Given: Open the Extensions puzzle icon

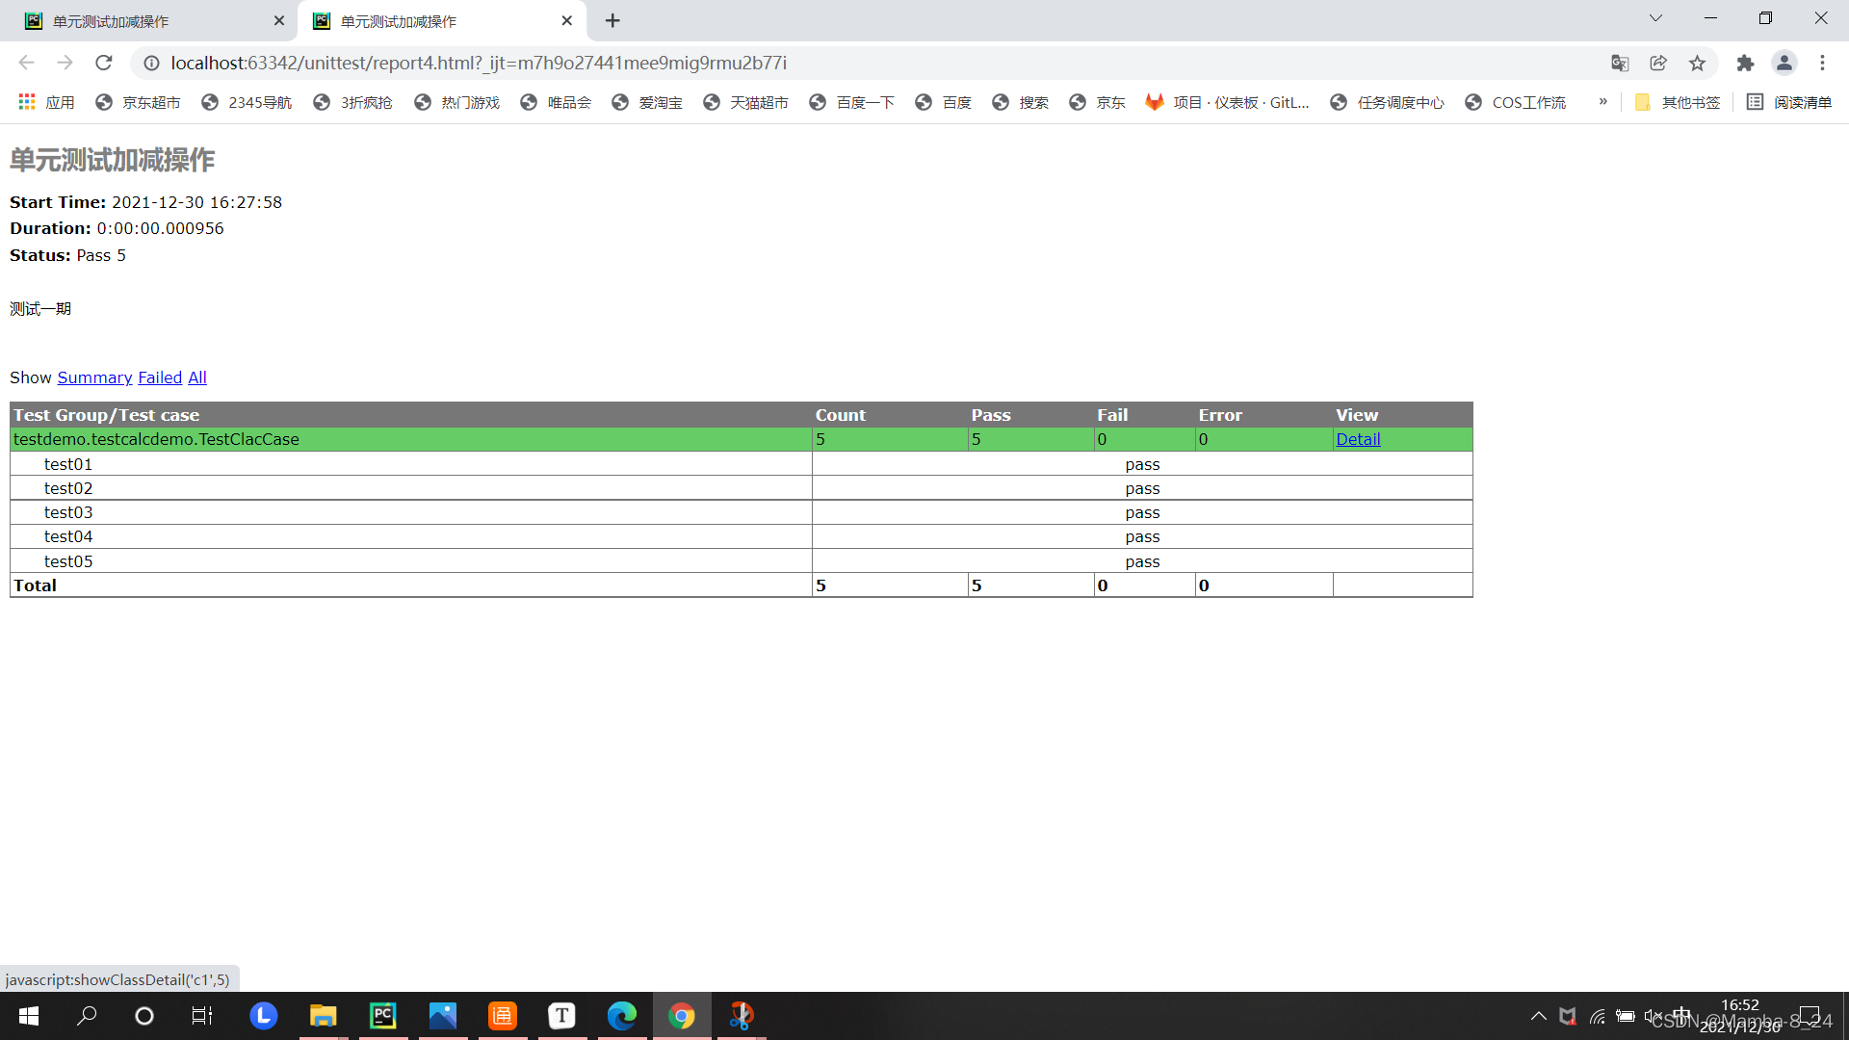Looking at the screenshot, I should [1745, 63].
